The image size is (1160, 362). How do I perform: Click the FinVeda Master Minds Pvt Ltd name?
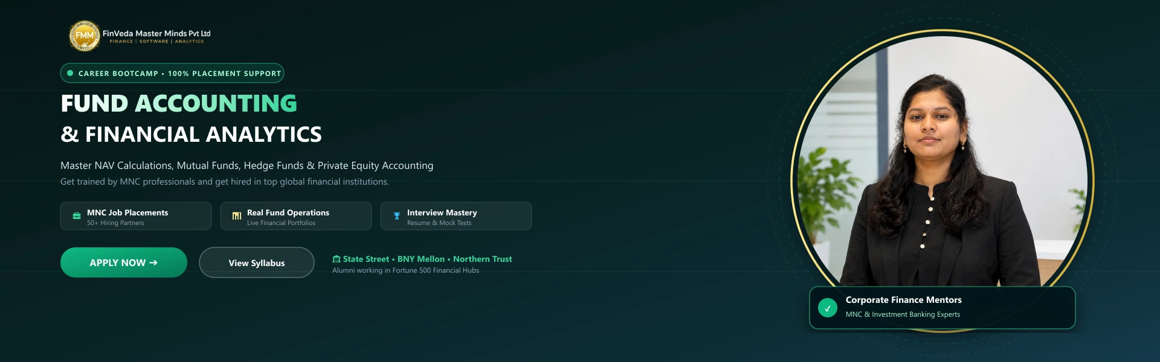tap(156, 34)
